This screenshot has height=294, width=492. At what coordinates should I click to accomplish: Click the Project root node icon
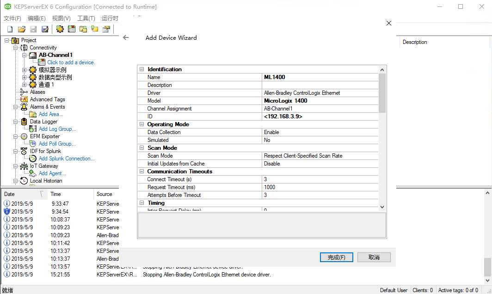(x=15, y=41)
